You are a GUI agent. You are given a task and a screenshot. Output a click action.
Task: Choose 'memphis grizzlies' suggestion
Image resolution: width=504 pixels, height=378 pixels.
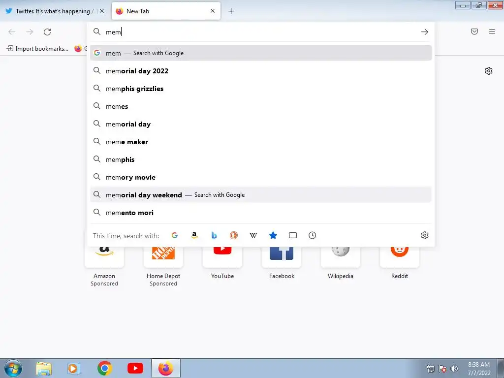261,89
